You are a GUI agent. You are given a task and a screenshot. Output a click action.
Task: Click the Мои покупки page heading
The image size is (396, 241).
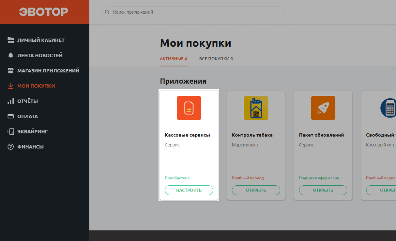(195, 43)
